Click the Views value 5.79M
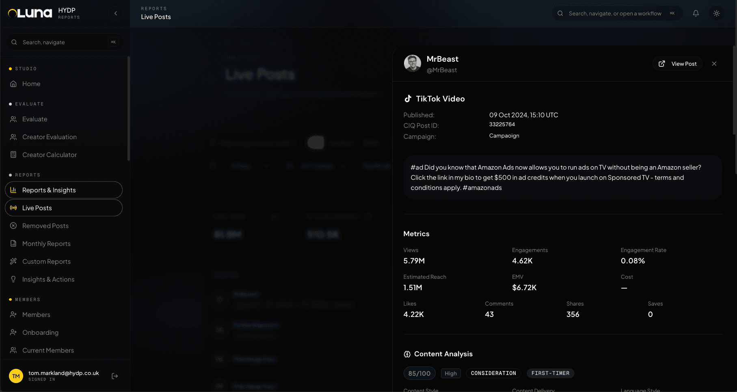Image resolution: width=737 pixels, height=392 pixels. 414,261
